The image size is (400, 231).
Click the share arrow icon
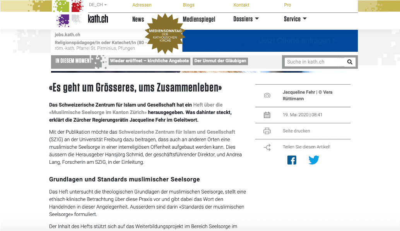tap(267, 147)
